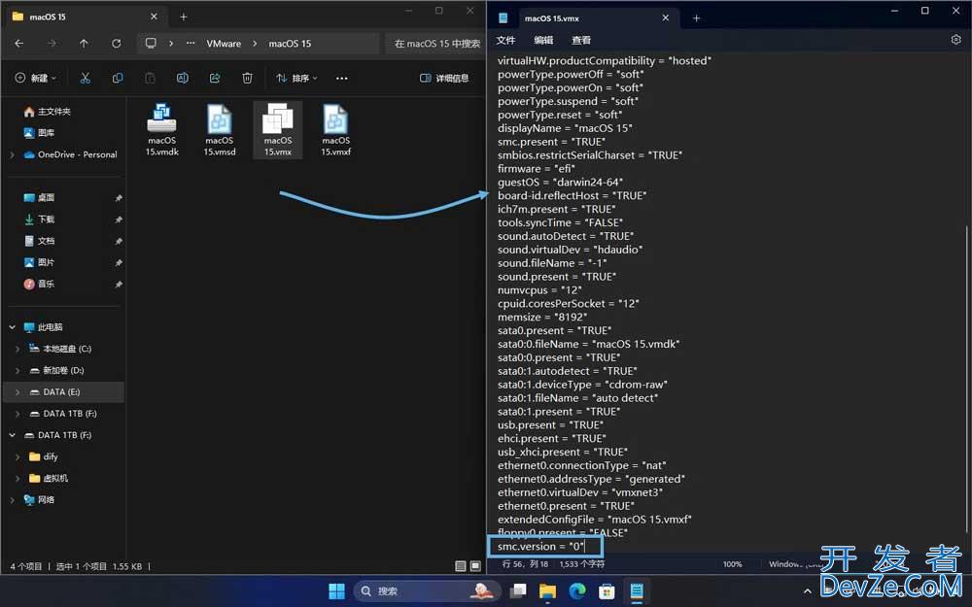Screen dimensions: 972x607
Task: Open the See more ellipsis menu in Explorer
Action: (341, 78)
